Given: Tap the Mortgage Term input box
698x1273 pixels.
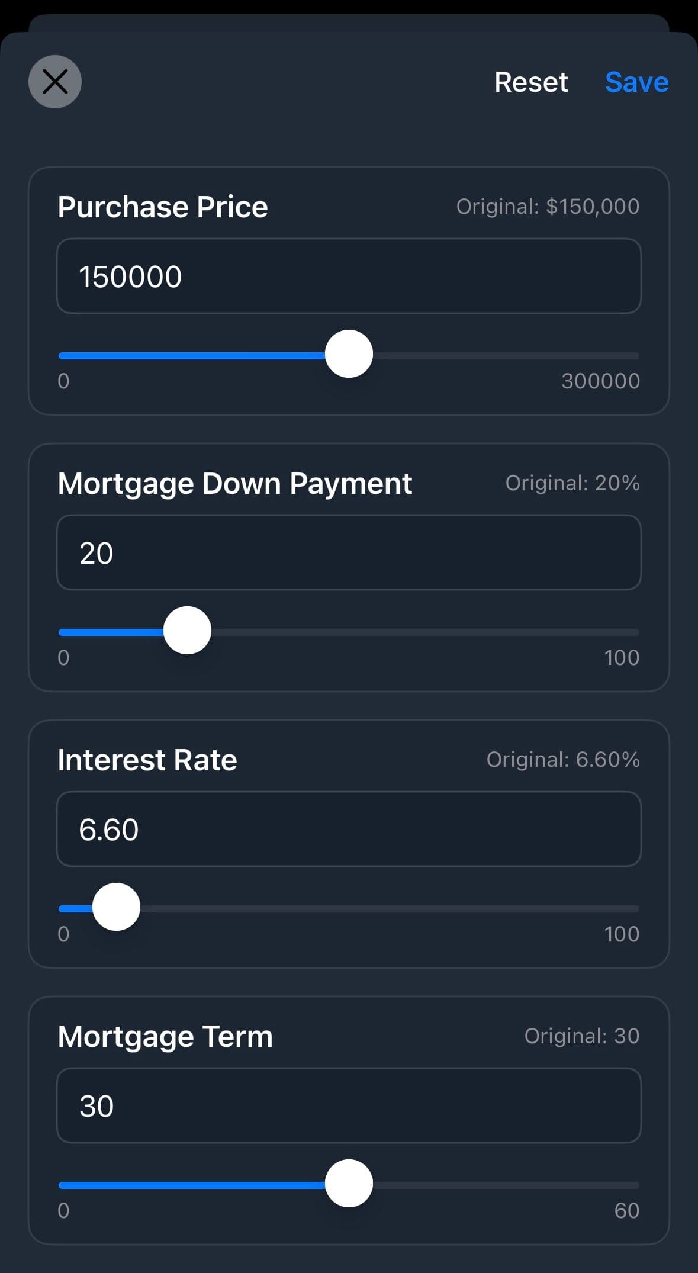Looking at the screenshot, I should pos(349,1105).
